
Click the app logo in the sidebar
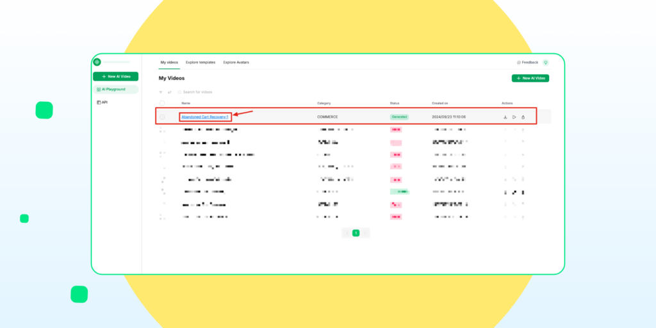click(97, 62)
